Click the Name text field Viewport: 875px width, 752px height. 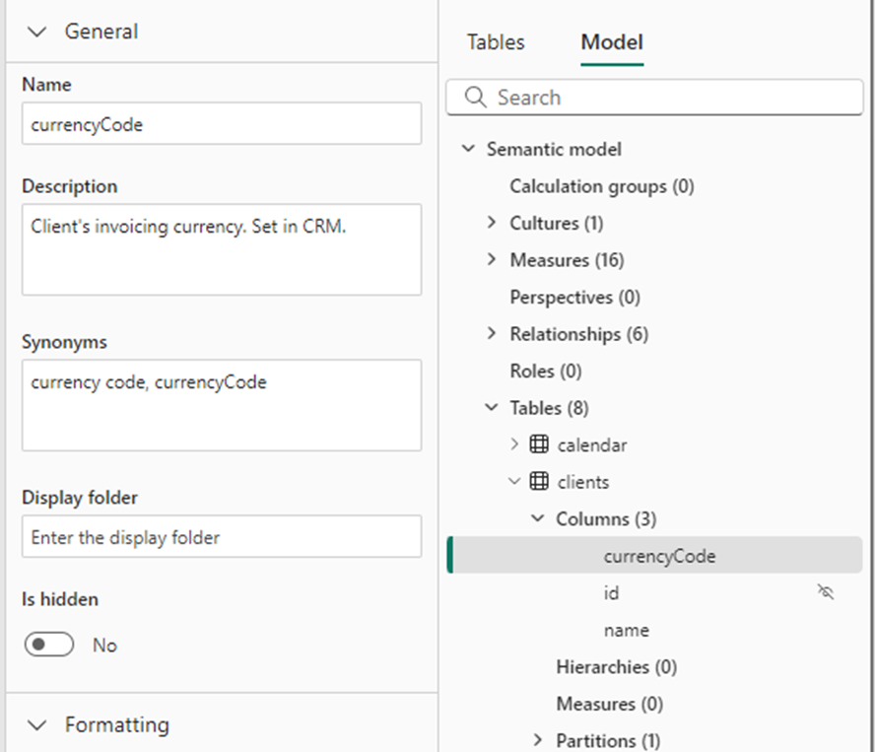click(222, 124)
